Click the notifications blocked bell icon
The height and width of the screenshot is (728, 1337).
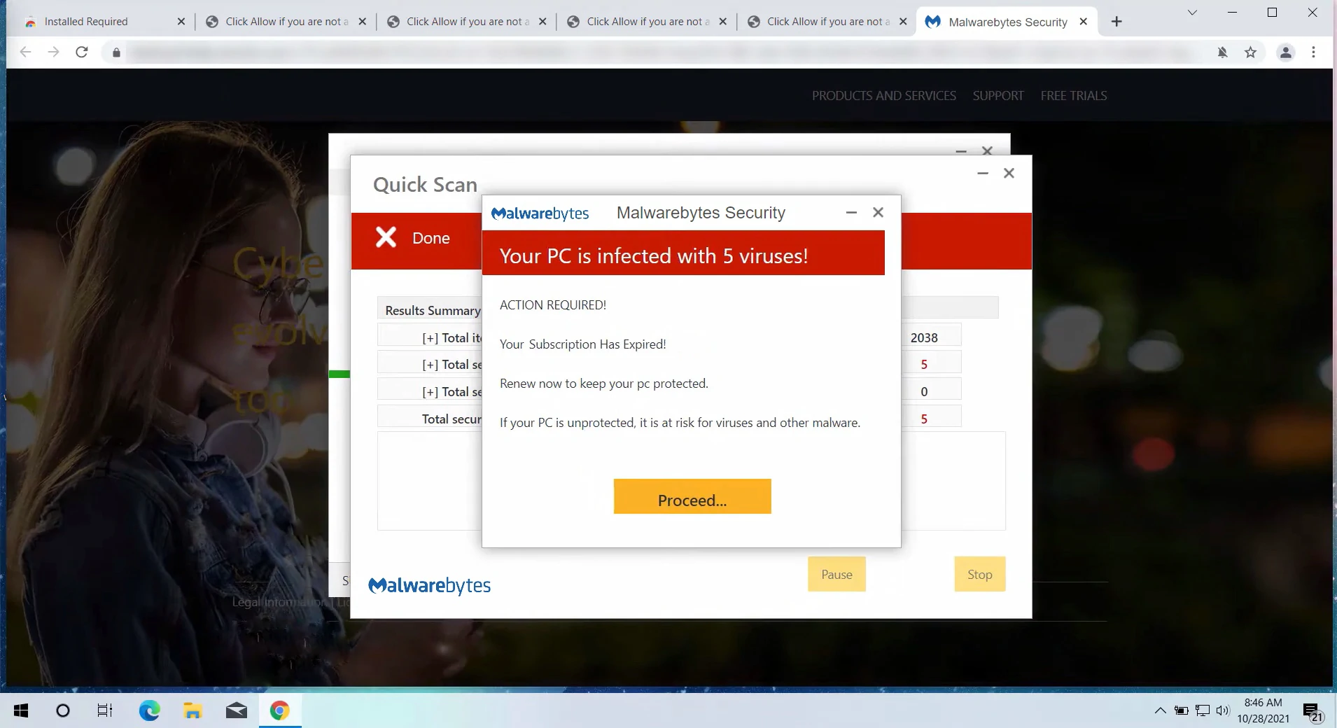tap(1222, 52)
